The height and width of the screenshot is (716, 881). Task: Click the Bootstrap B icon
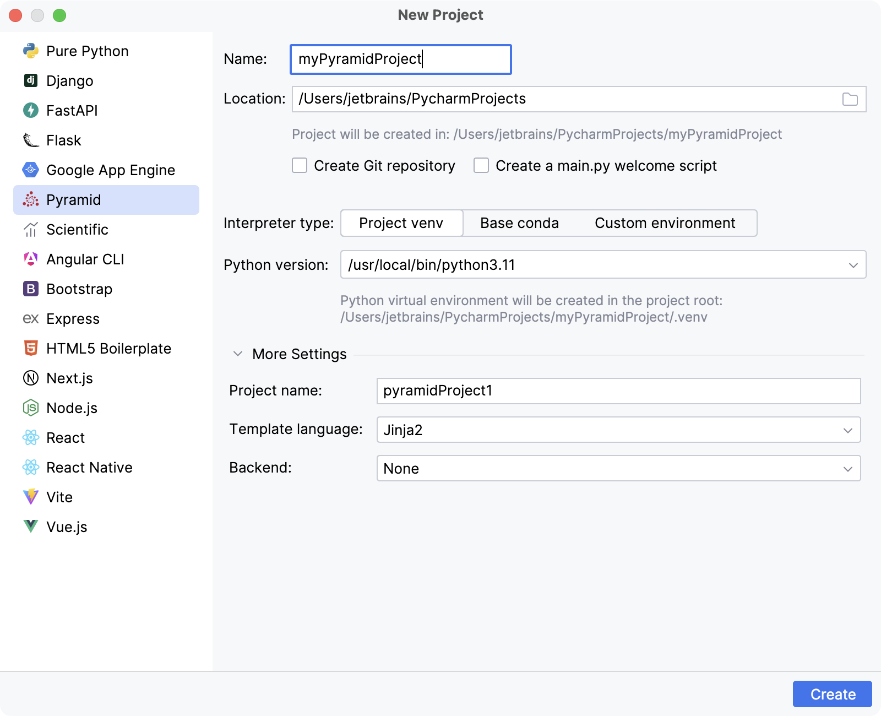point(31,289)
